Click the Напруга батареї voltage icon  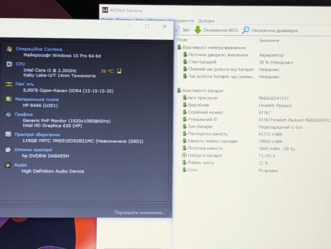point(184,155)
